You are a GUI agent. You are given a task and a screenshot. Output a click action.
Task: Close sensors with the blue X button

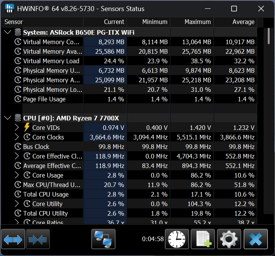coord(256,239)
